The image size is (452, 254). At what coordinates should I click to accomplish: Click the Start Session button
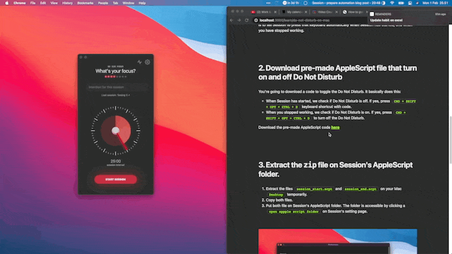116,179
